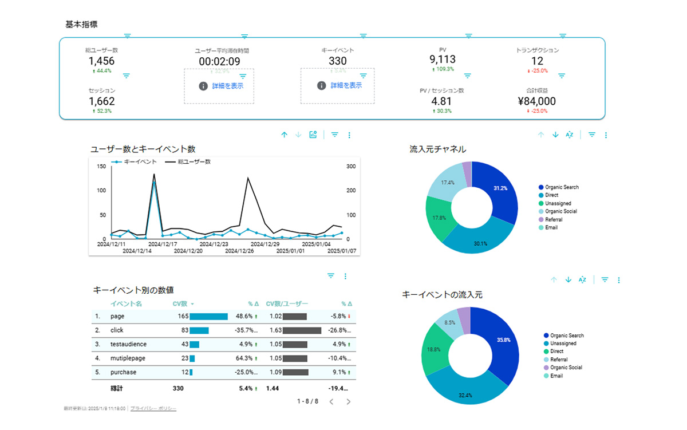Click the drill-up arrow above the line chart

(284, 135)
